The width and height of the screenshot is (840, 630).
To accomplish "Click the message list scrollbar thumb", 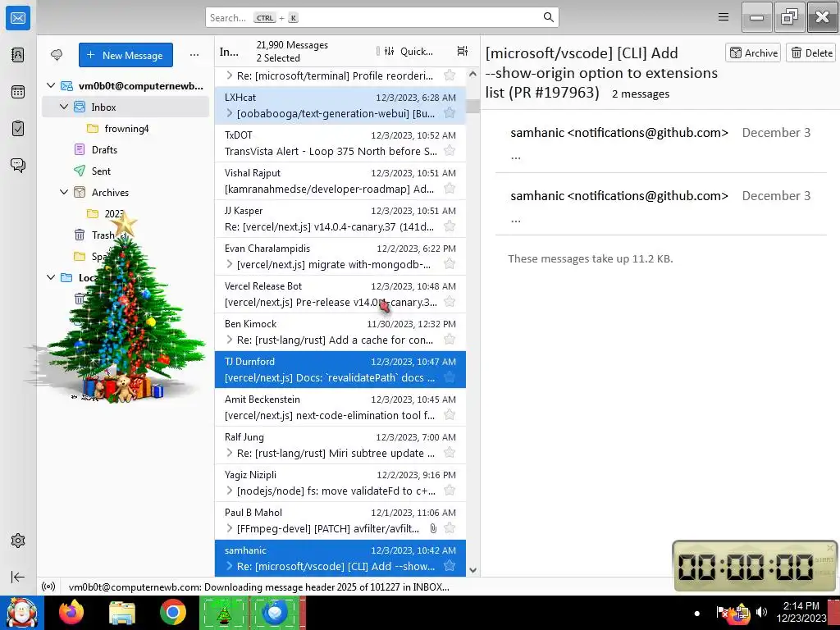I will point(472,106).
